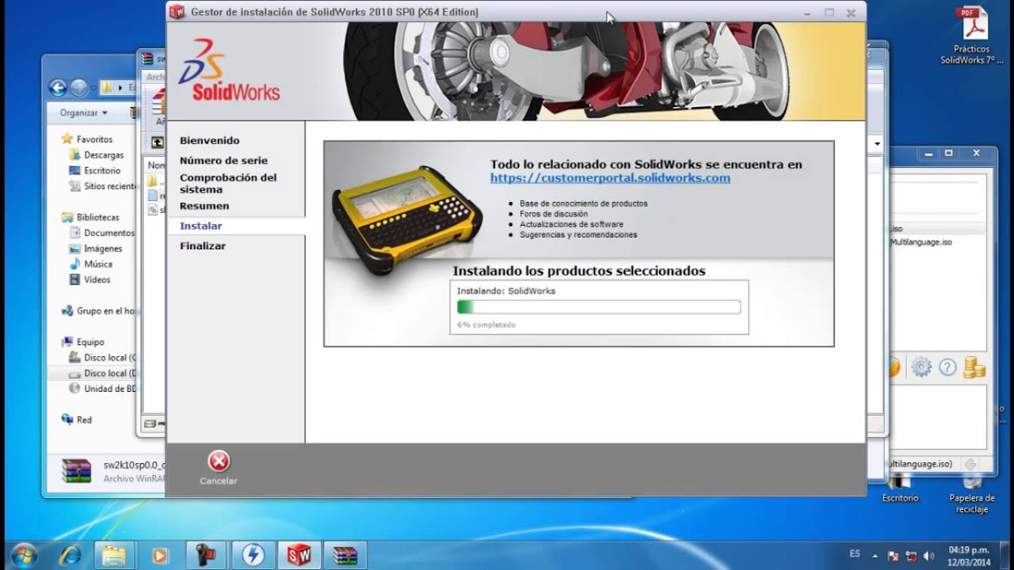1014x570 pixels.
Task: Click 'Actualizaciones de software' bullet text
Action: 571,224
